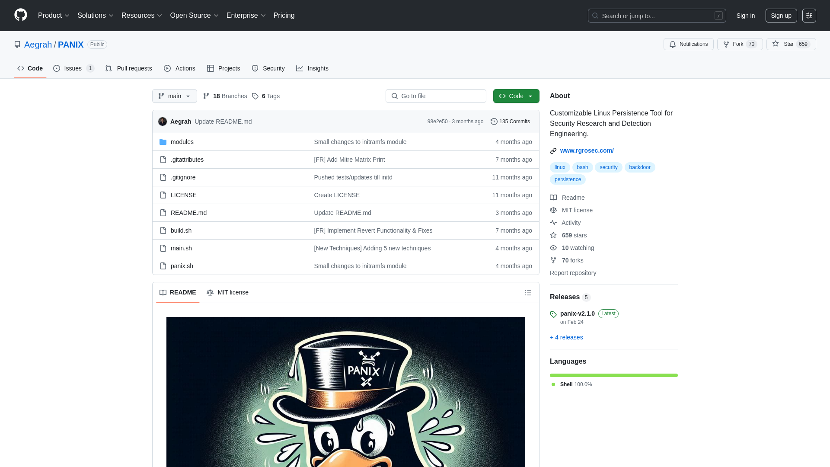Click the file icon beside .gitignore
830x467 pixels.
point(163,177)
